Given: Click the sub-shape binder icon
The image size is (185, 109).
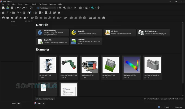Looking at the screenshot, I should click(x=55, y=13).
